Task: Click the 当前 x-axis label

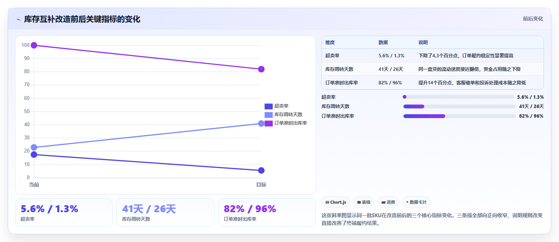Action: pyautogui.click(x=34, y=185)
